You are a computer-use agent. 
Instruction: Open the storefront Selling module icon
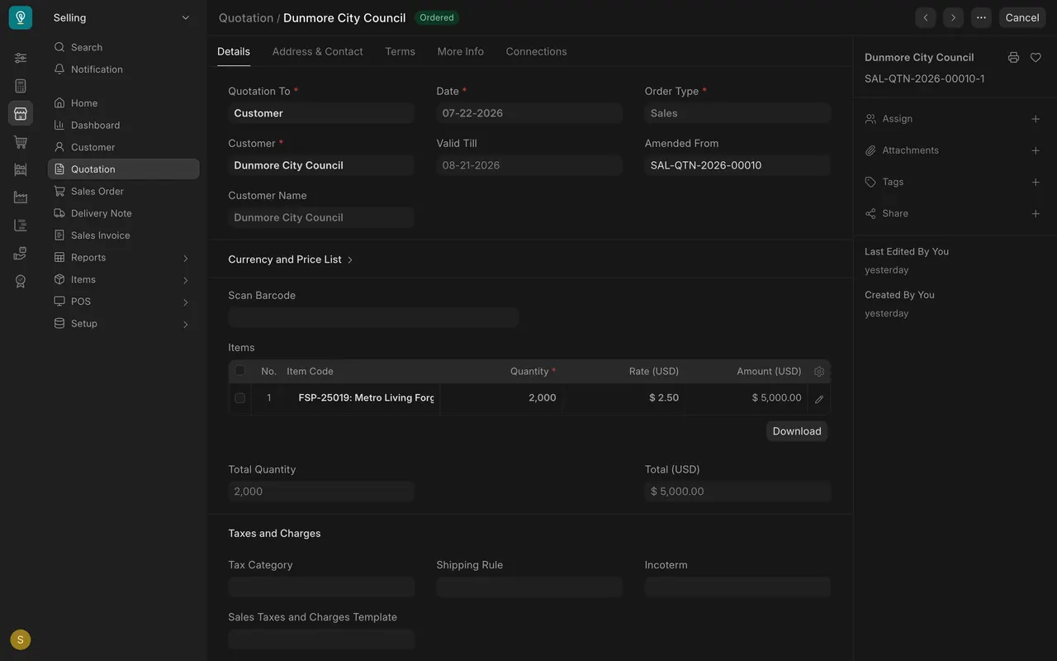(x=21, y=113)
